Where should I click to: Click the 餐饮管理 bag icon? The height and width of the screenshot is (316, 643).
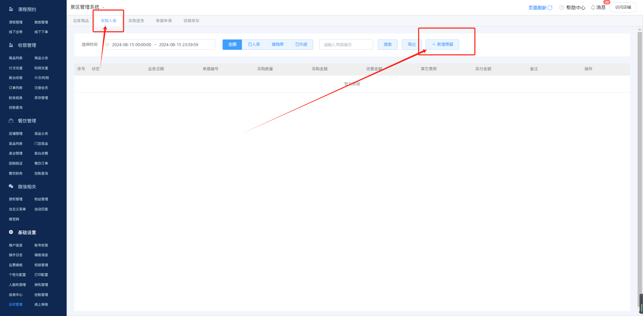pyautogui.click(x=11, y=121)
